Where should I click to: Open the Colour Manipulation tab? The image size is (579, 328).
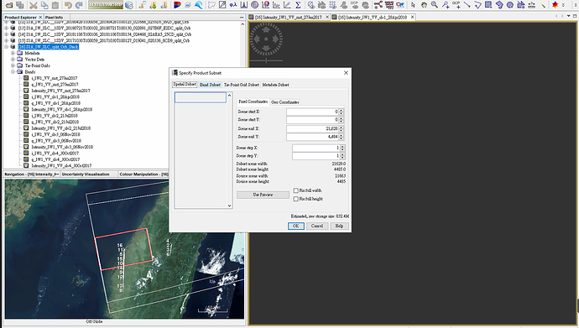143,174
